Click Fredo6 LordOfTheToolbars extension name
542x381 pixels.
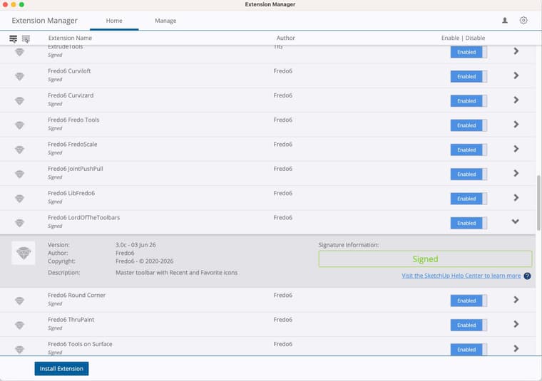coord(83,218)
